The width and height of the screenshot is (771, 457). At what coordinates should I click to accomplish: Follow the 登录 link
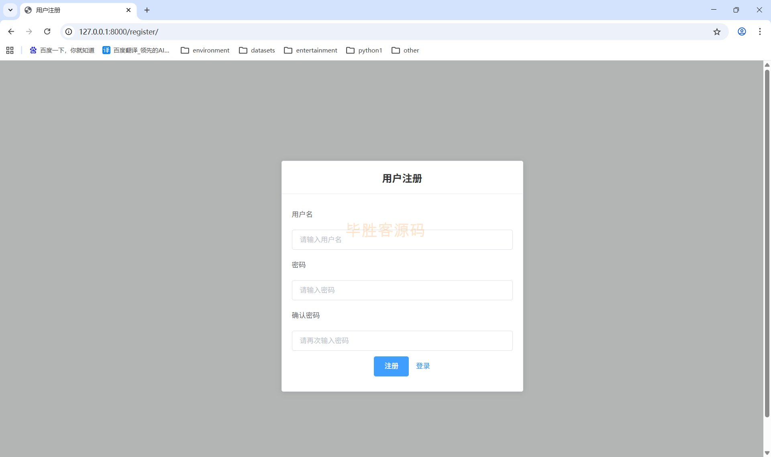[423, 366]
